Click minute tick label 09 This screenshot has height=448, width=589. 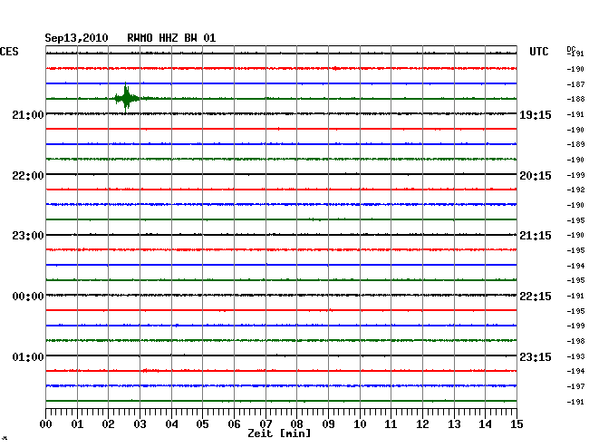(x=328, y=424)
